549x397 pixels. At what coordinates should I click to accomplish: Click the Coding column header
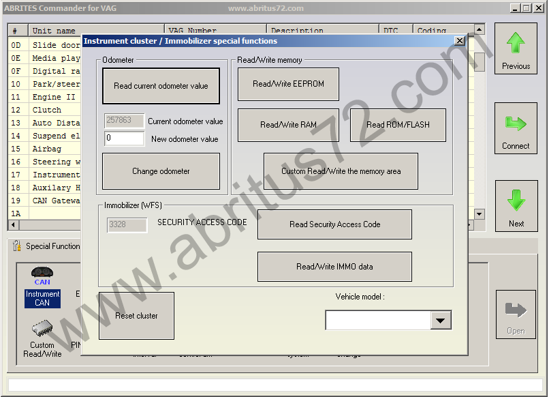point(443,31)
